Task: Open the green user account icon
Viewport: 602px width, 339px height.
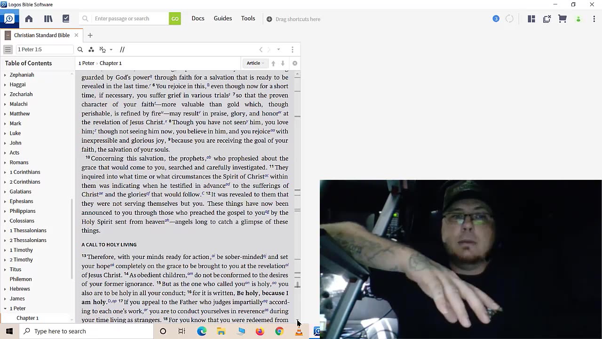Action: [x=578, y=19]
